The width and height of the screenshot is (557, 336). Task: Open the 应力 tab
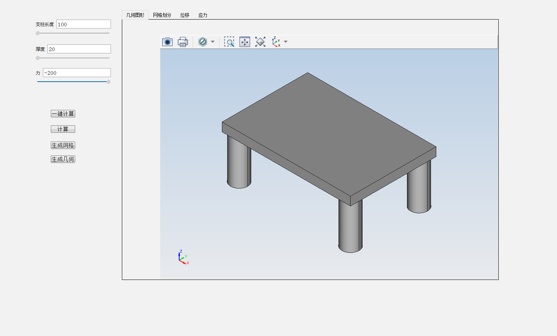tap(203, 15)
